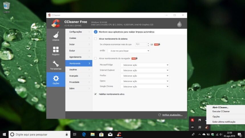Screen dimensions: 245x138
Task: Click the Task View taskbar icon
Action: click(75, 134)
